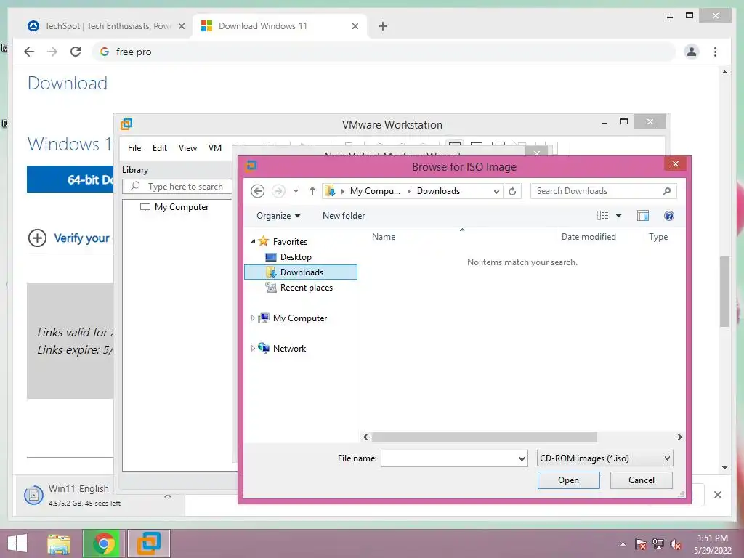Click the VMware Workstation taskbar icon
The image size is (744, 558).
[149, 543]
